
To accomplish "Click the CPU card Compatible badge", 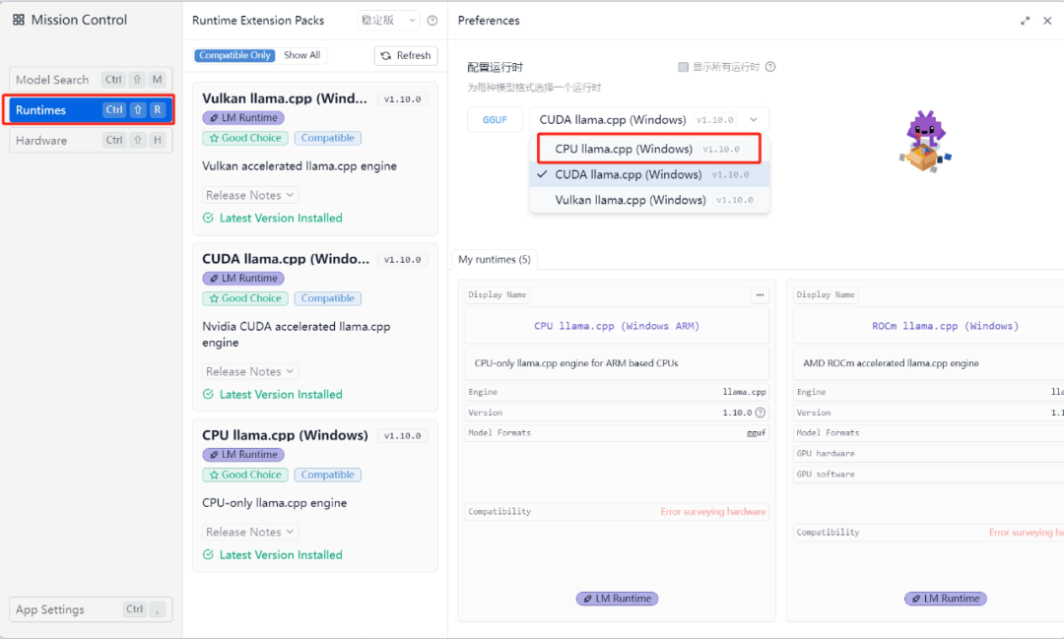I will (x=328, y=475).
